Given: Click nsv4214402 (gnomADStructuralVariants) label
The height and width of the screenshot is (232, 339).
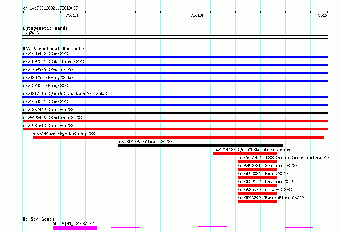Looking at the screenshot, I should [x=254, y=150].
